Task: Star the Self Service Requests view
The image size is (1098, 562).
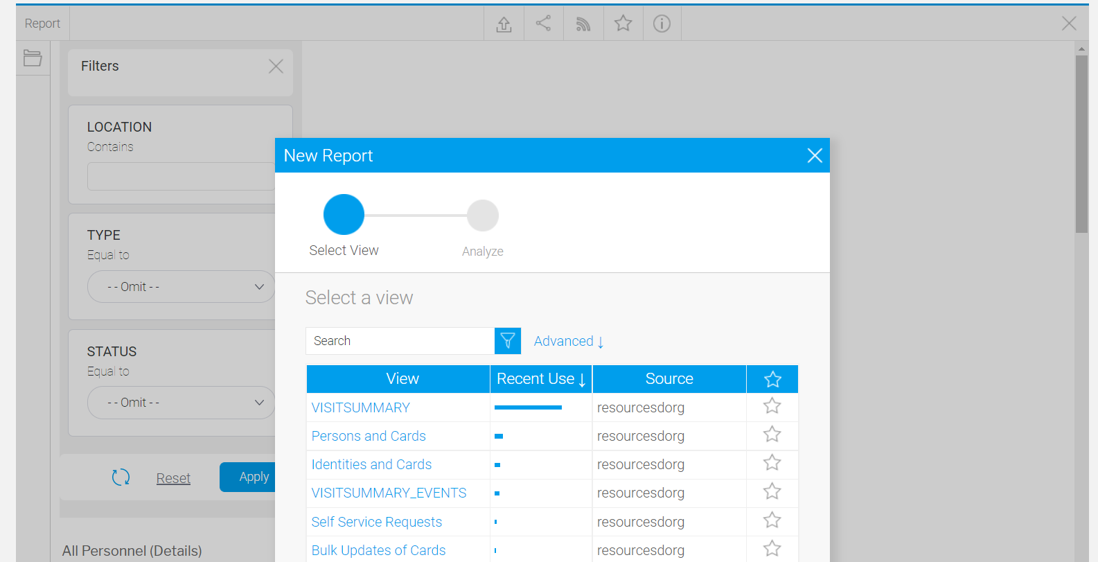Action: [x=772, y=520]
